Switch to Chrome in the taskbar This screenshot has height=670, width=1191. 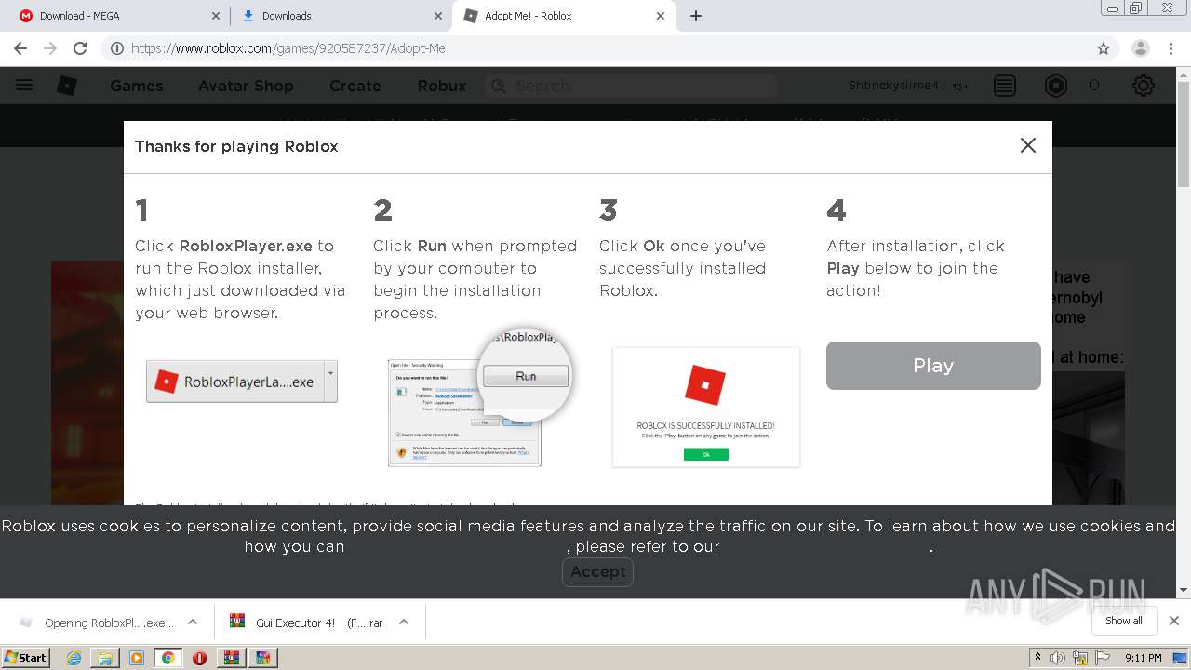[x=167, y=658]
